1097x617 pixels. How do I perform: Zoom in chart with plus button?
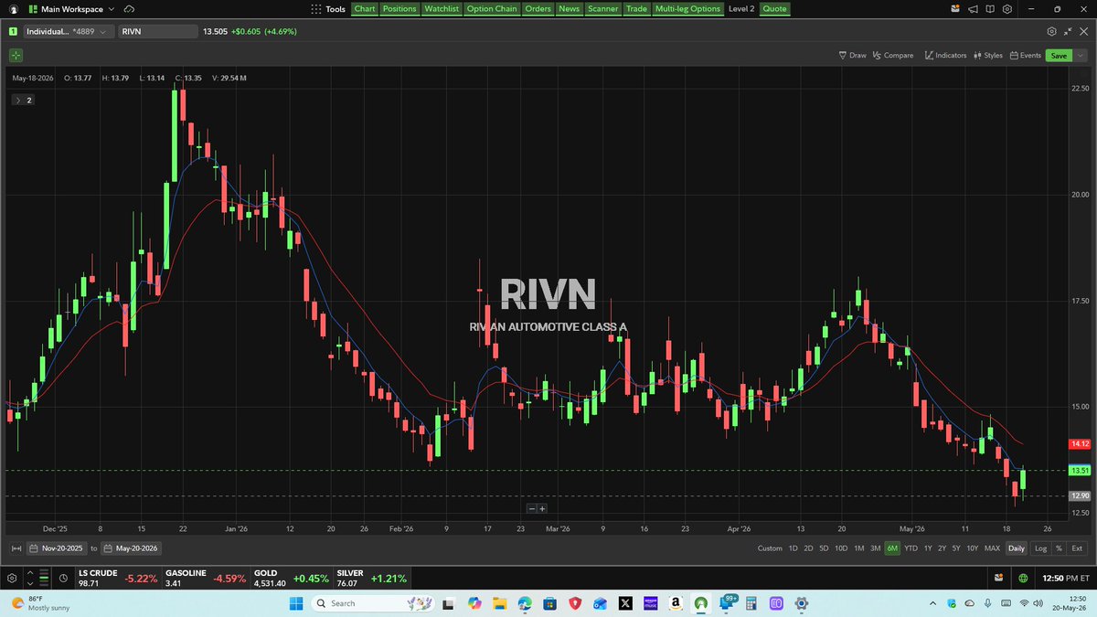[x=542, y=509]
